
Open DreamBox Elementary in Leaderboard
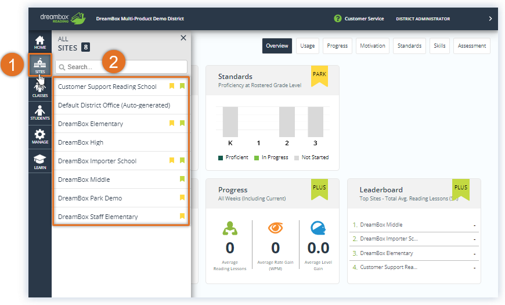coord(387,253)
